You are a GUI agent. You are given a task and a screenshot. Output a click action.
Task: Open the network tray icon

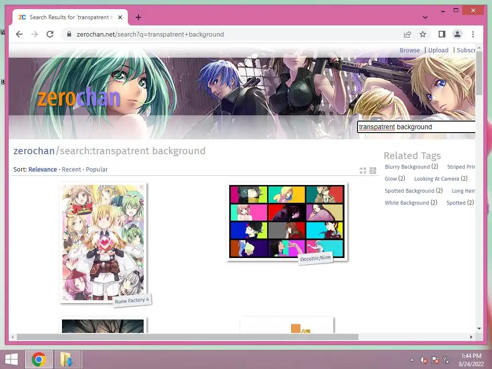[x=447, y=360]
